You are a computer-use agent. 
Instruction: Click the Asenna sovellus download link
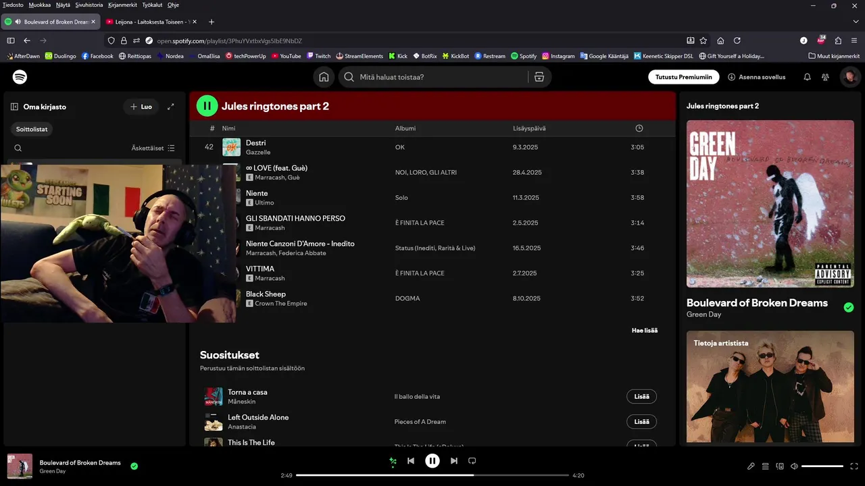(x=756, y=77)
